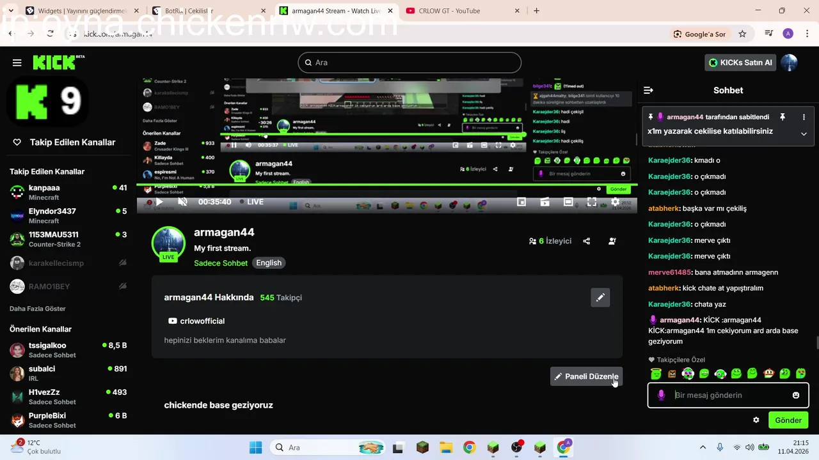Open the offline RAMO1BEY channel
Screen dimensions: 819x460
click(x=68, y=286)
